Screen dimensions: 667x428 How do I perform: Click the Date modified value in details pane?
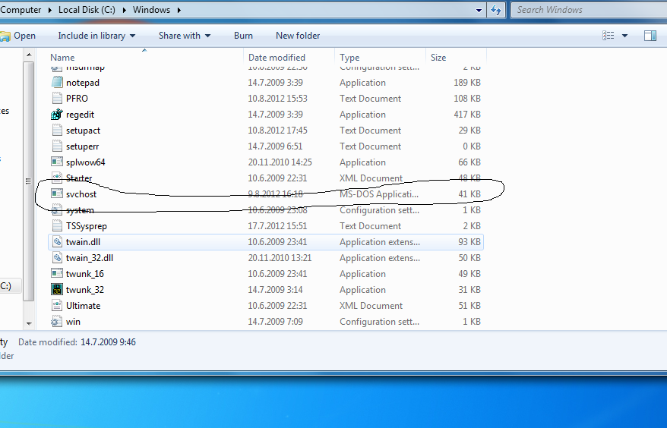108,342
